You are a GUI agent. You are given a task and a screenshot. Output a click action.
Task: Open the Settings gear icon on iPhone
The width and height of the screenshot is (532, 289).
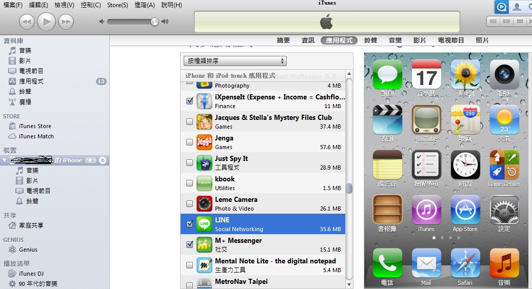point(504,210)
